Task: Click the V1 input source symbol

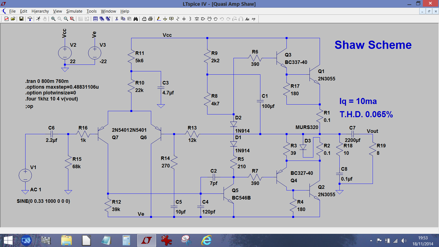Action: [x=25, y=175]
